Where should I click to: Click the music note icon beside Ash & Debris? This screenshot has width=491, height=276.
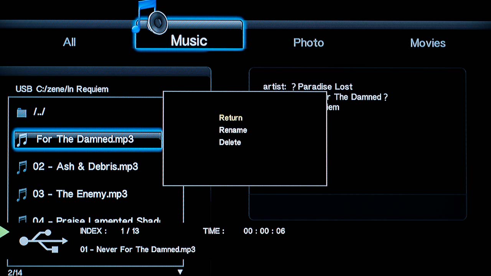click(x=22, y=167)
